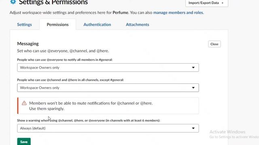
Task: Click the caret arrow of warning dropdown
Action: 193,128
